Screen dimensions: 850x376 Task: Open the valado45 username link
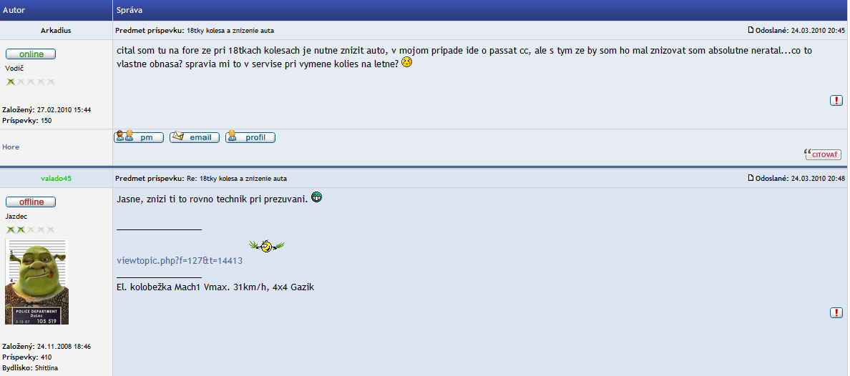[x=57, y=178]
